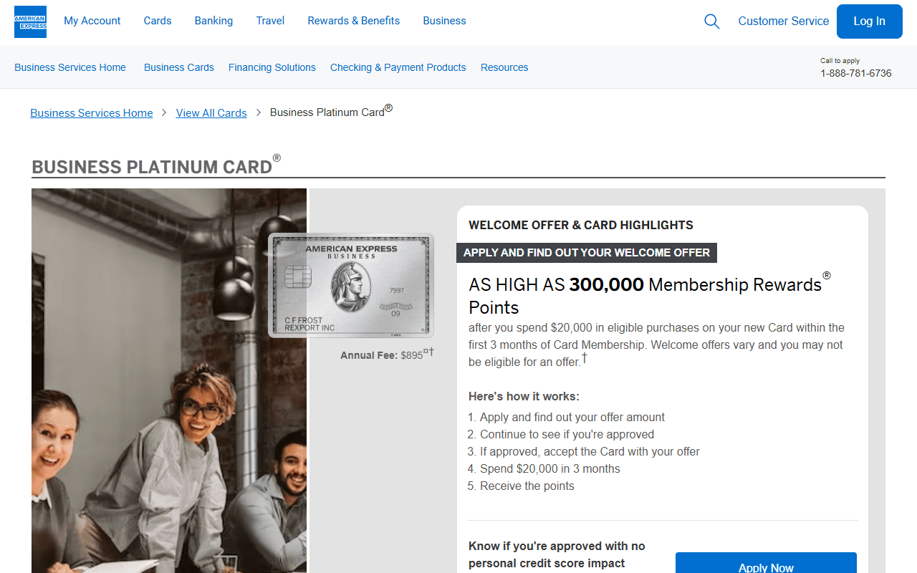The height and width of the screenshot is (573, 917).
Task: Click the team meeting photo
Action: pos(169,380)
